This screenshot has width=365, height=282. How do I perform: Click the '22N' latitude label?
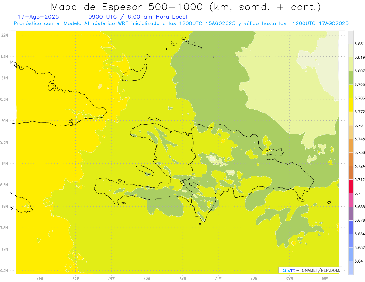pos(5,35)
